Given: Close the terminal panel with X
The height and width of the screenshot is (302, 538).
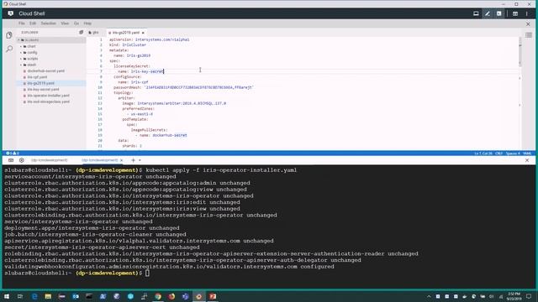Looking at the screenshot, I should click(527, 160).
